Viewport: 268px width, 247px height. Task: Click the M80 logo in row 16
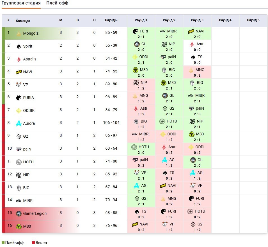coord(19,227)
